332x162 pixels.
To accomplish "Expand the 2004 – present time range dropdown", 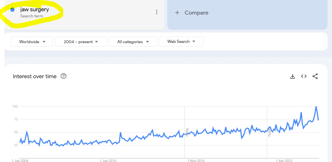I will [81, 42].
